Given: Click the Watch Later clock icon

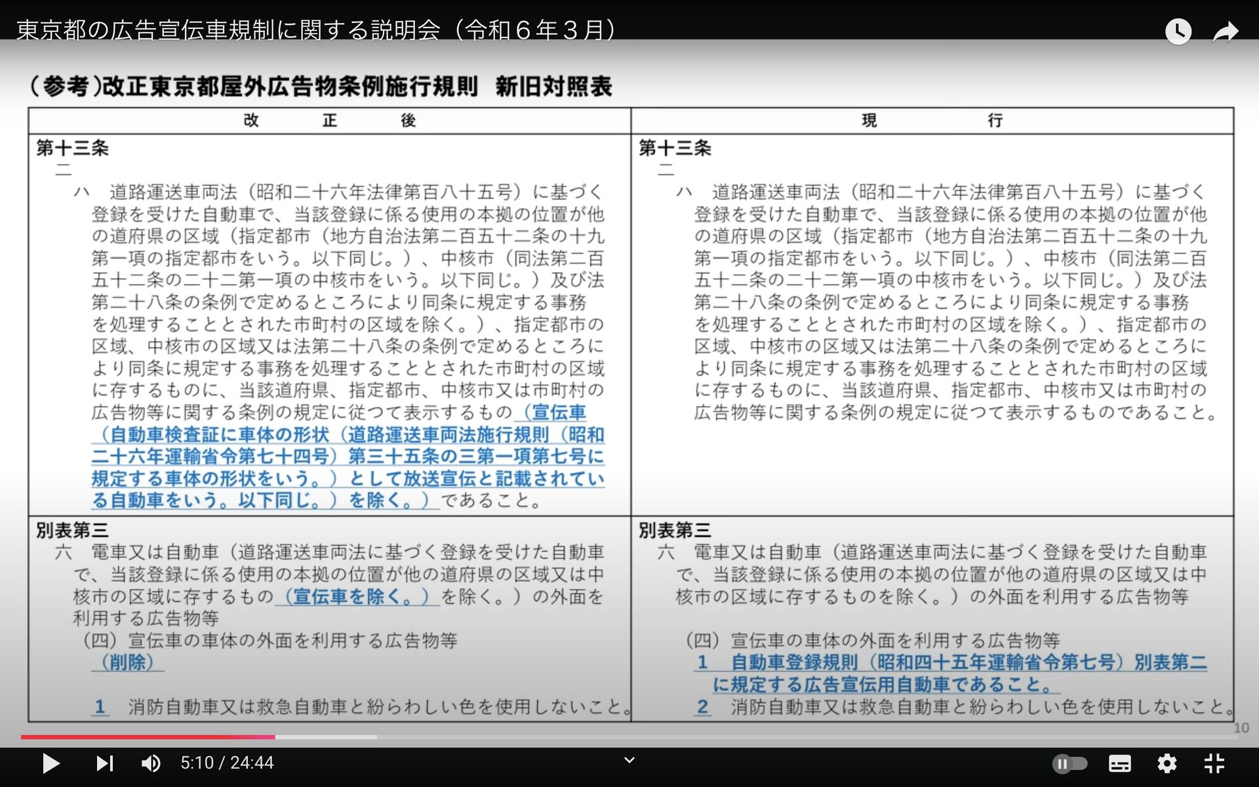Looking at the screenshot, I should click(1178, 31).
